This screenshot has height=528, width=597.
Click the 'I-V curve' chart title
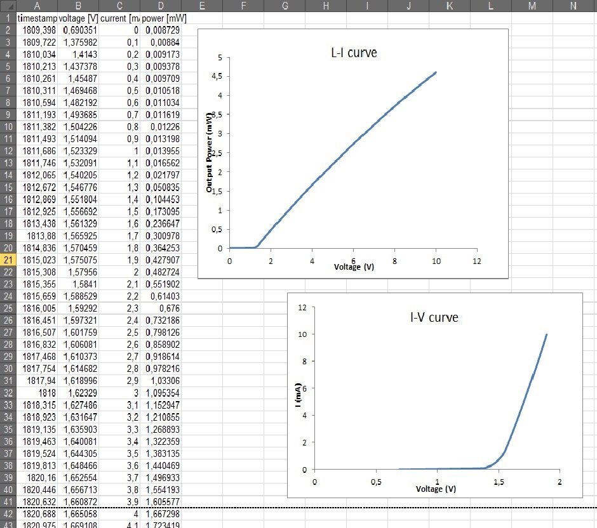pos(434,317)
